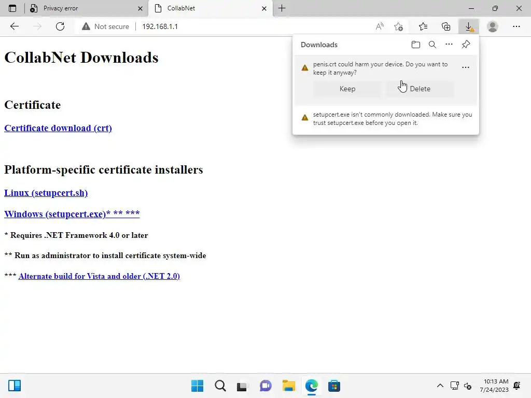Activate Read aloud icon
531x398 pixels.
click(x=380, y=26)
